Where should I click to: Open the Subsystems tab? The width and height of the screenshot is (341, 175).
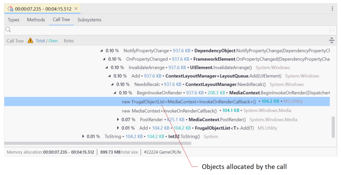click(x=89, y=20)
